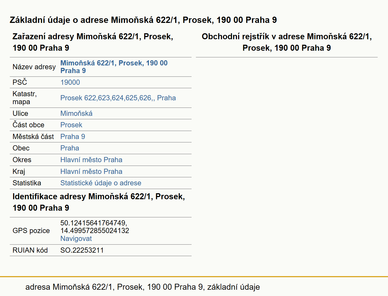Open the Prosek 622,623,624 cadastral map link
This screenshot has height=296, width=388.
118,98
